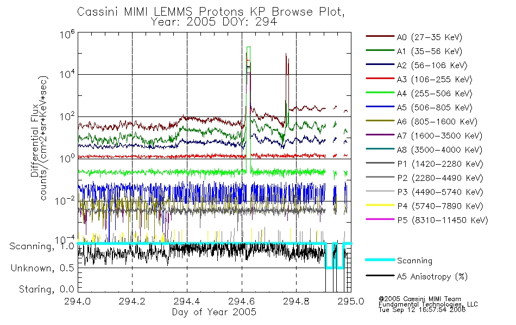This screenshot has width=516, height=325.
Task: Click the x-axis tick label 294.0
Action: click(x=78, y=301)
